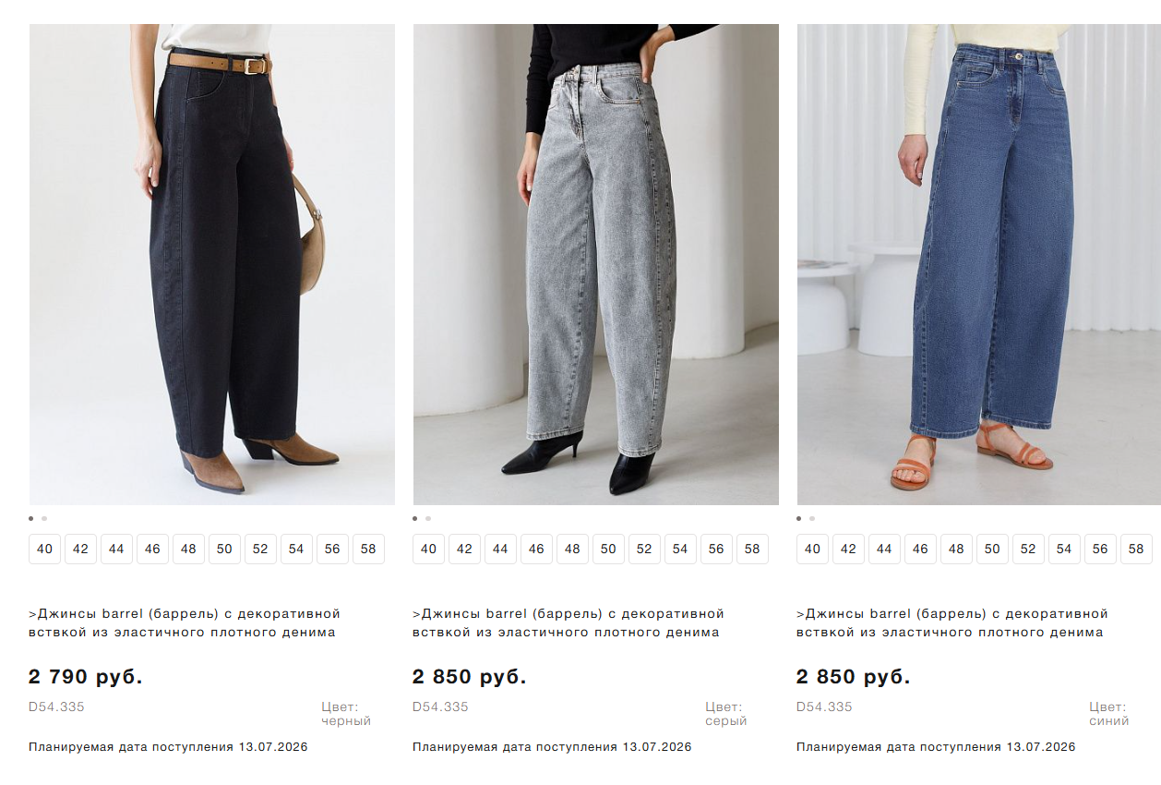Open the gray barrel jeans product photo
Viewport: 1161px width, 785px height.
click(x=596, y=264)
